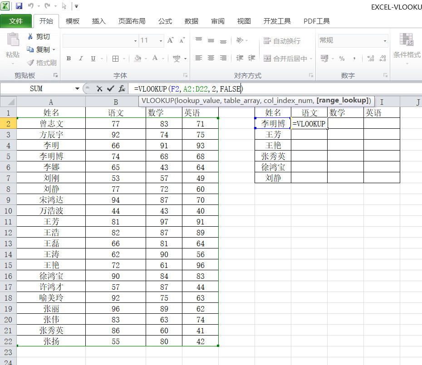422x365 pixels.
Task: Click the Undo arrow icon
Action: (x=31, y=5)
